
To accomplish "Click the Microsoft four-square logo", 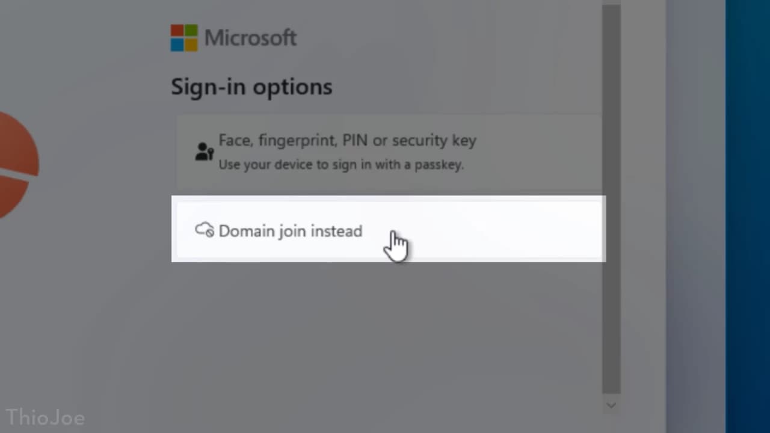I will click(184, 38).
